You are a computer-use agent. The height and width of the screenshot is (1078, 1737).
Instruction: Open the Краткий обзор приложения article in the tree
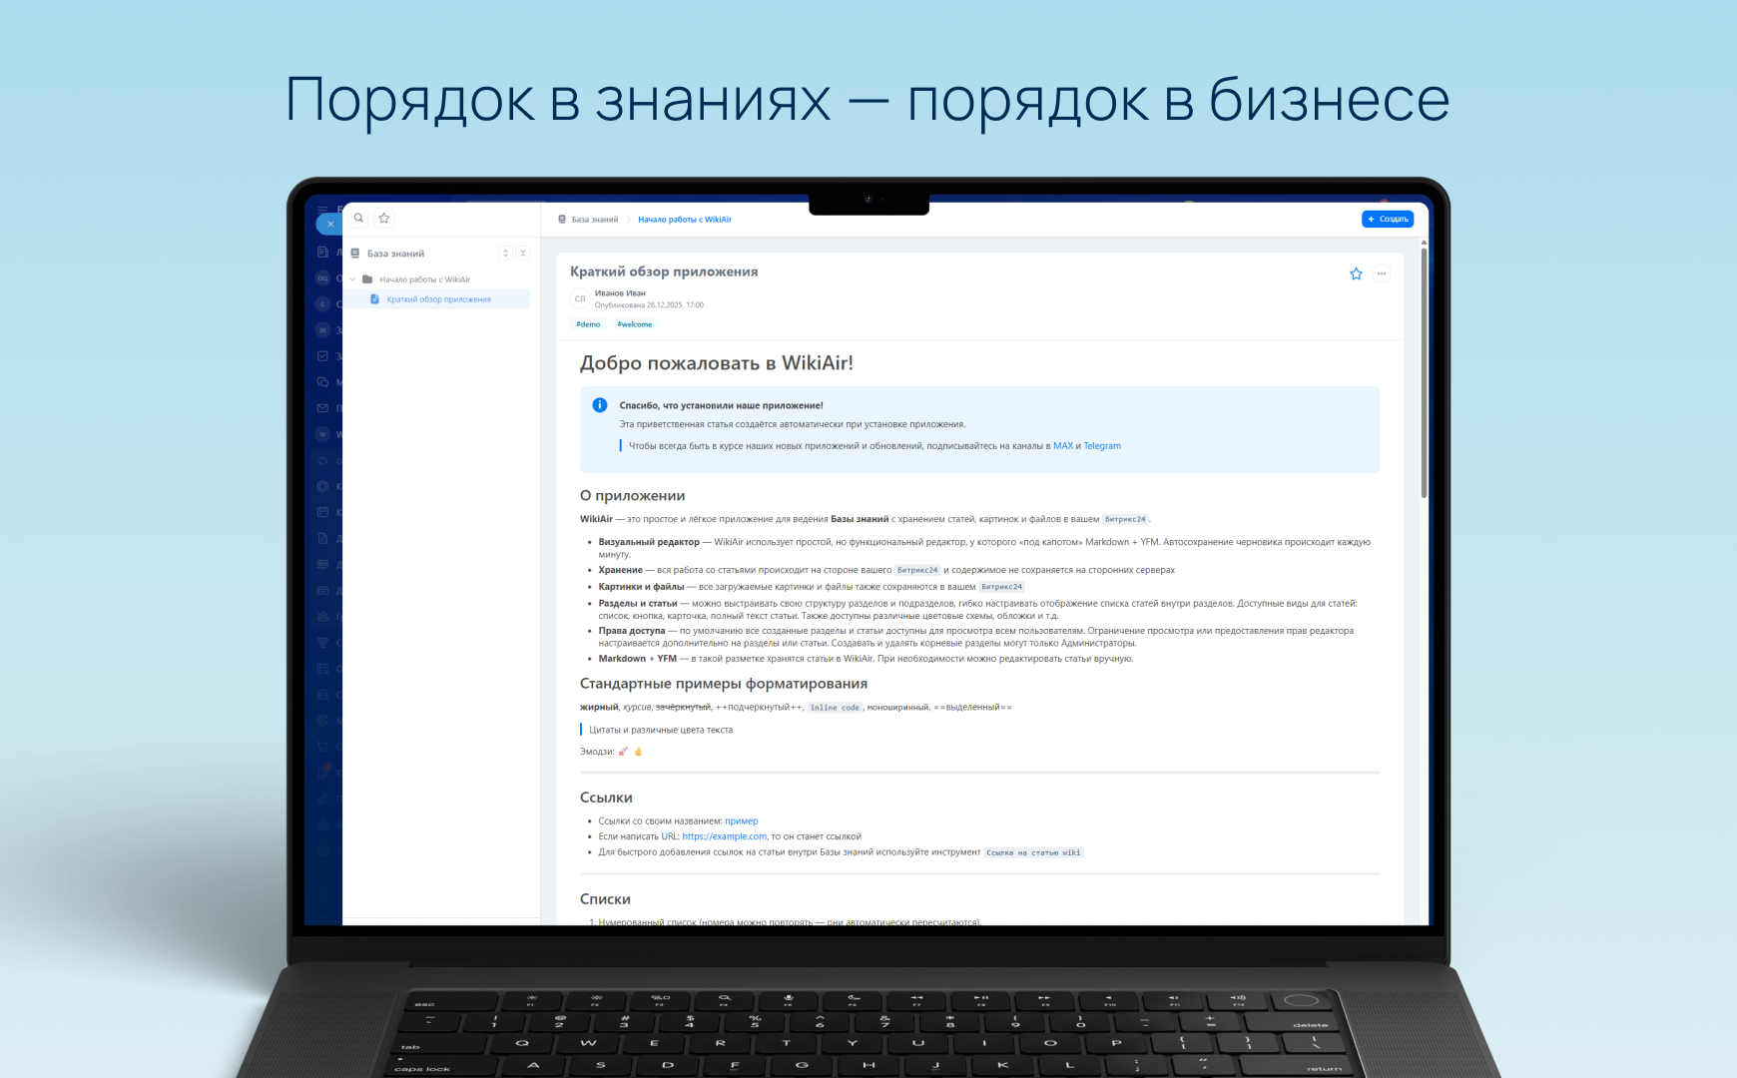pos(438,299)
